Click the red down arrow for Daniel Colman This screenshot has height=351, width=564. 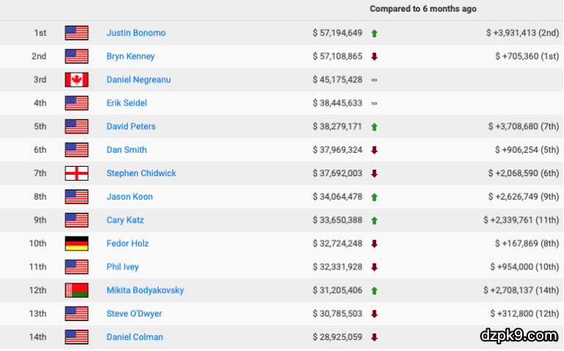375,337
